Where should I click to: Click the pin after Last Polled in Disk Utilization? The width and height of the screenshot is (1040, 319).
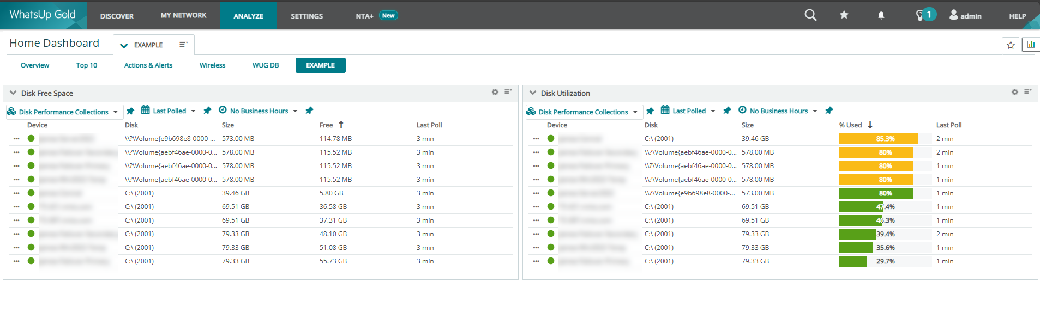pyautogui.click(x=727, y=111)
